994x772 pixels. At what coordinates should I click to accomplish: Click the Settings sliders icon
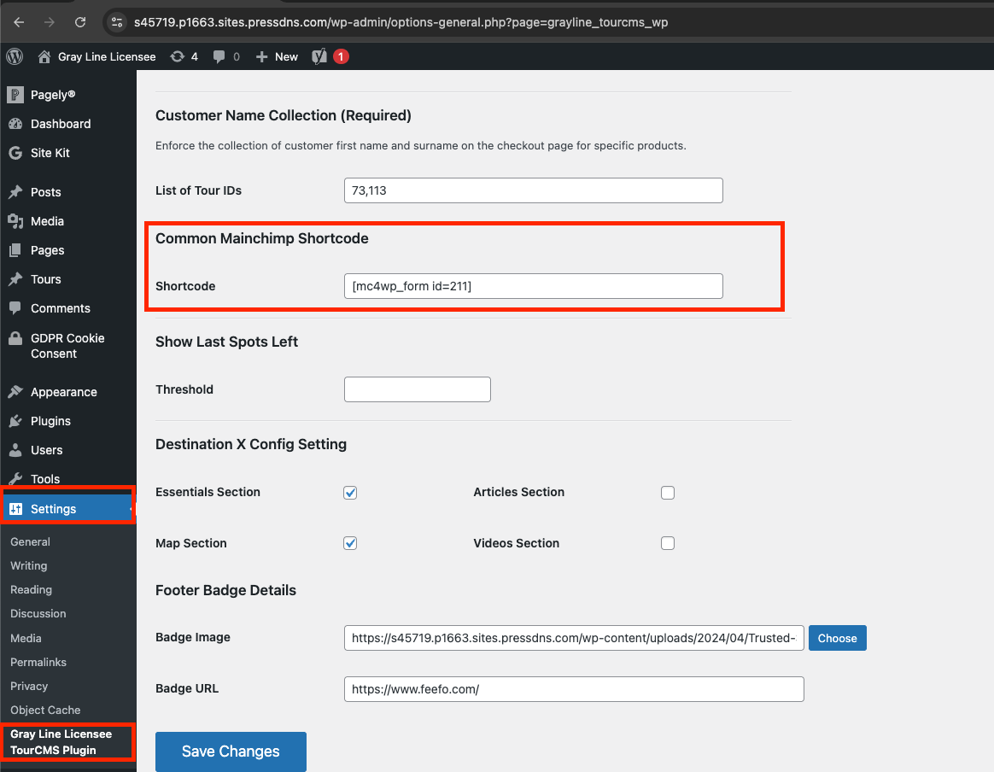click(16, 509)
